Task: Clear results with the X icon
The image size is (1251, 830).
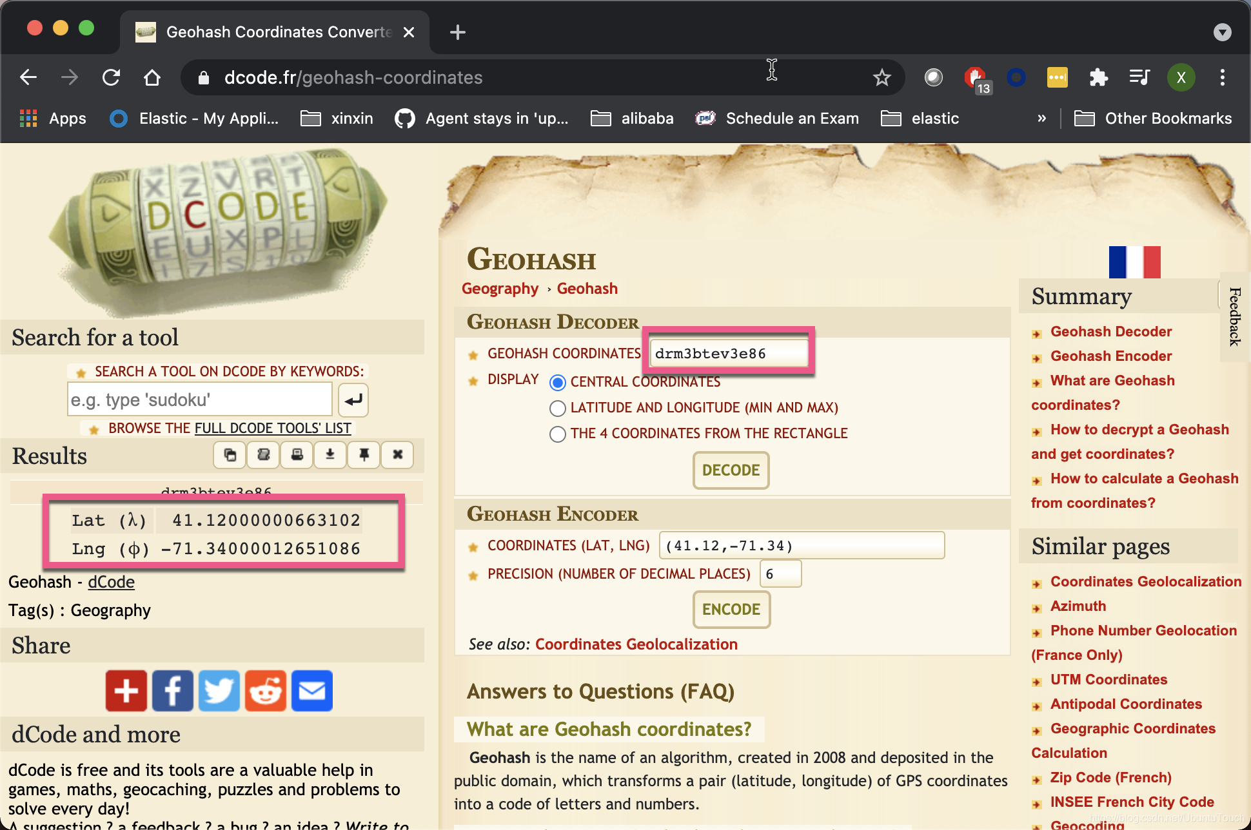Action: click(x=398, y=456)
